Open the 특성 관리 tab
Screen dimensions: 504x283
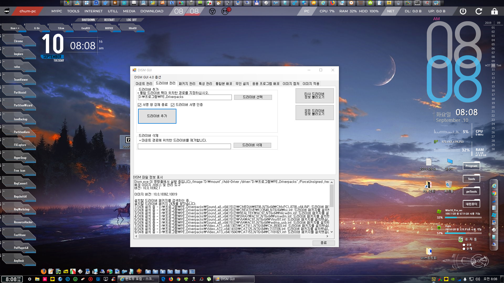tap(205, 84)
